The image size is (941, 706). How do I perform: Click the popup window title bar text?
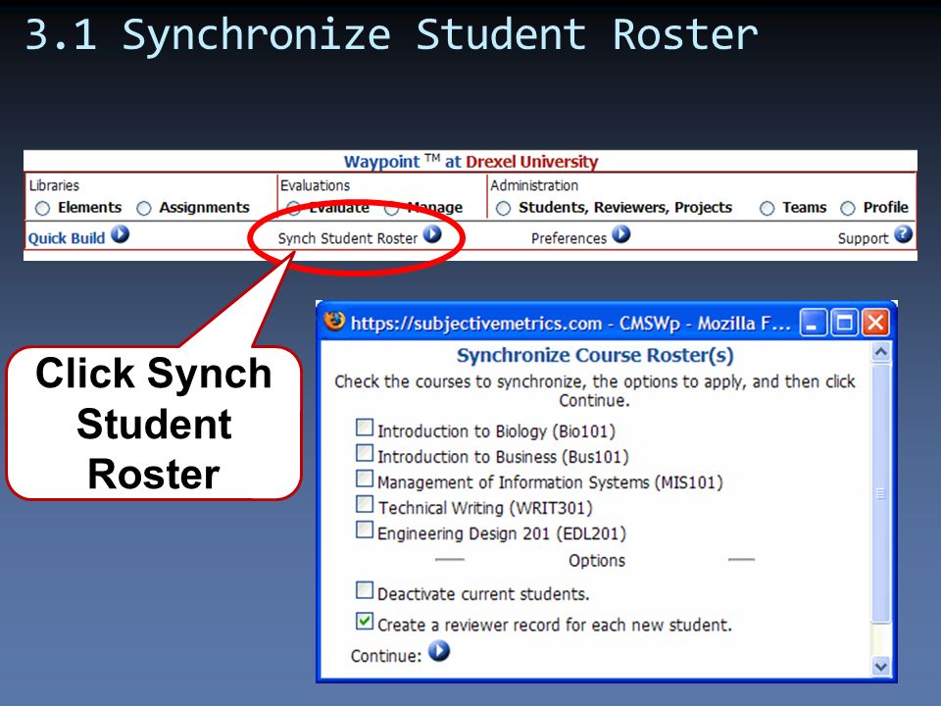pos(570,324)
